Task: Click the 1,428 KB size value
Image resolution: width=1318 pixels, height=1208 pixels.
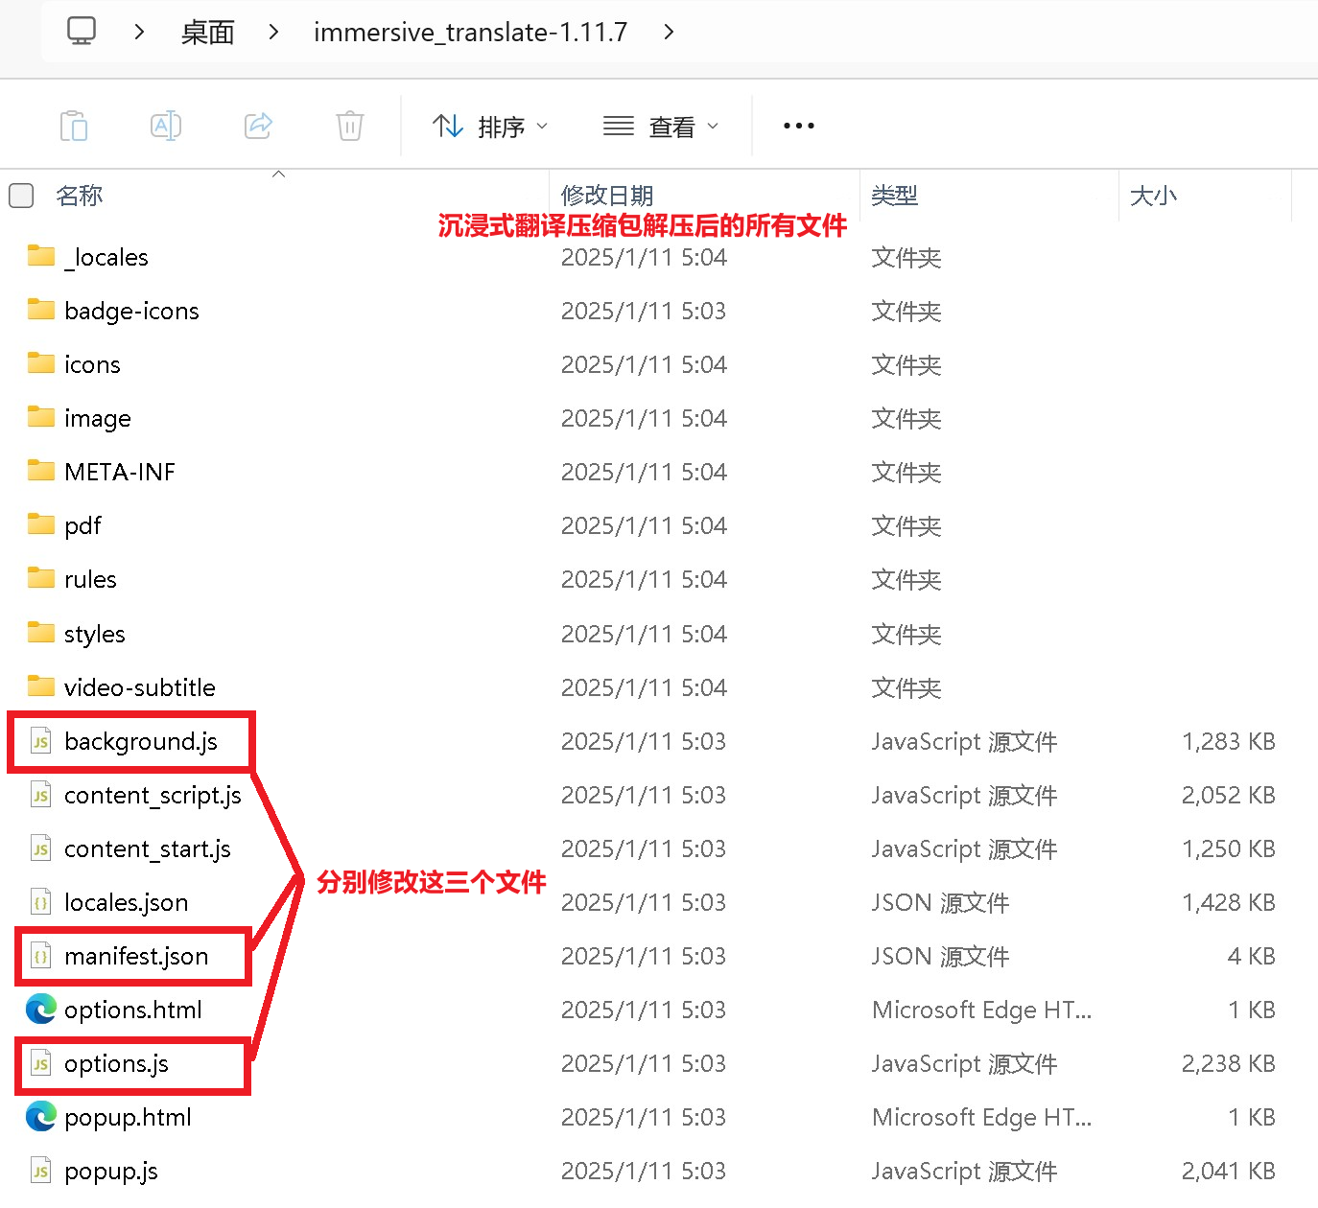Action: 1229,902
